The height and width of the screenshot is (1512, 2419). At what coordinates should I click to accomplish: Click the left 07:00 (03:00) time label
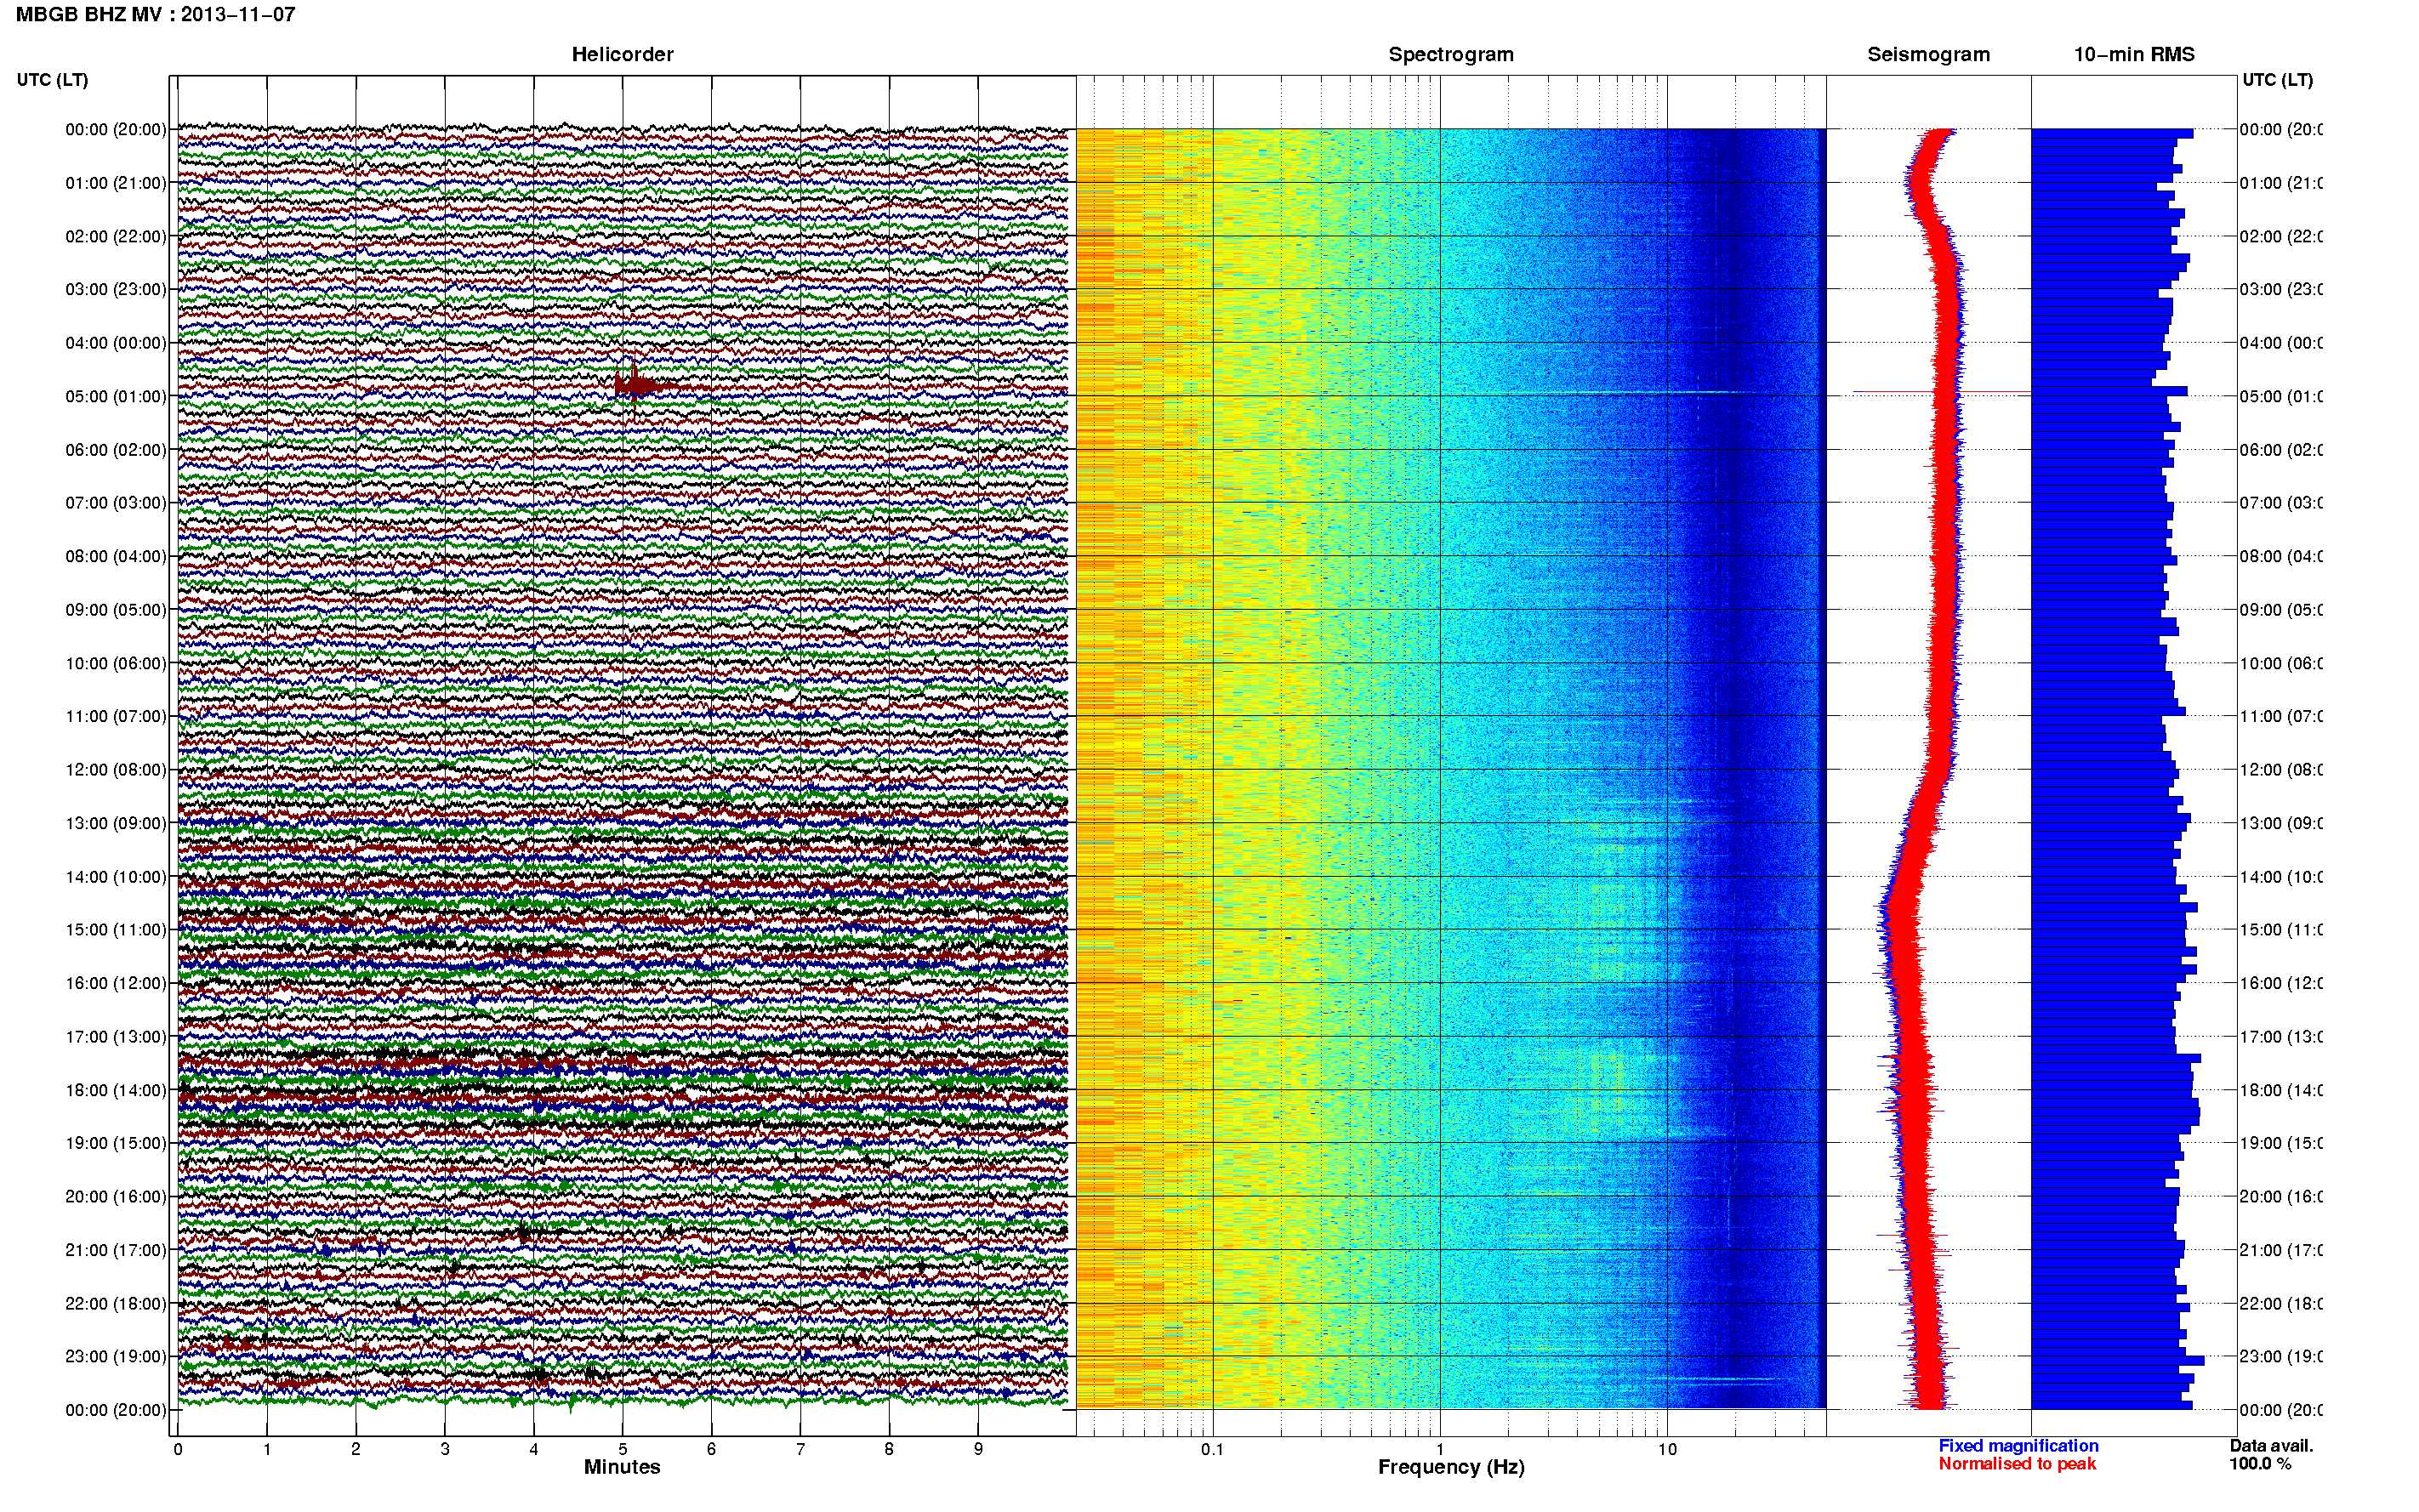tap(116, 503)
